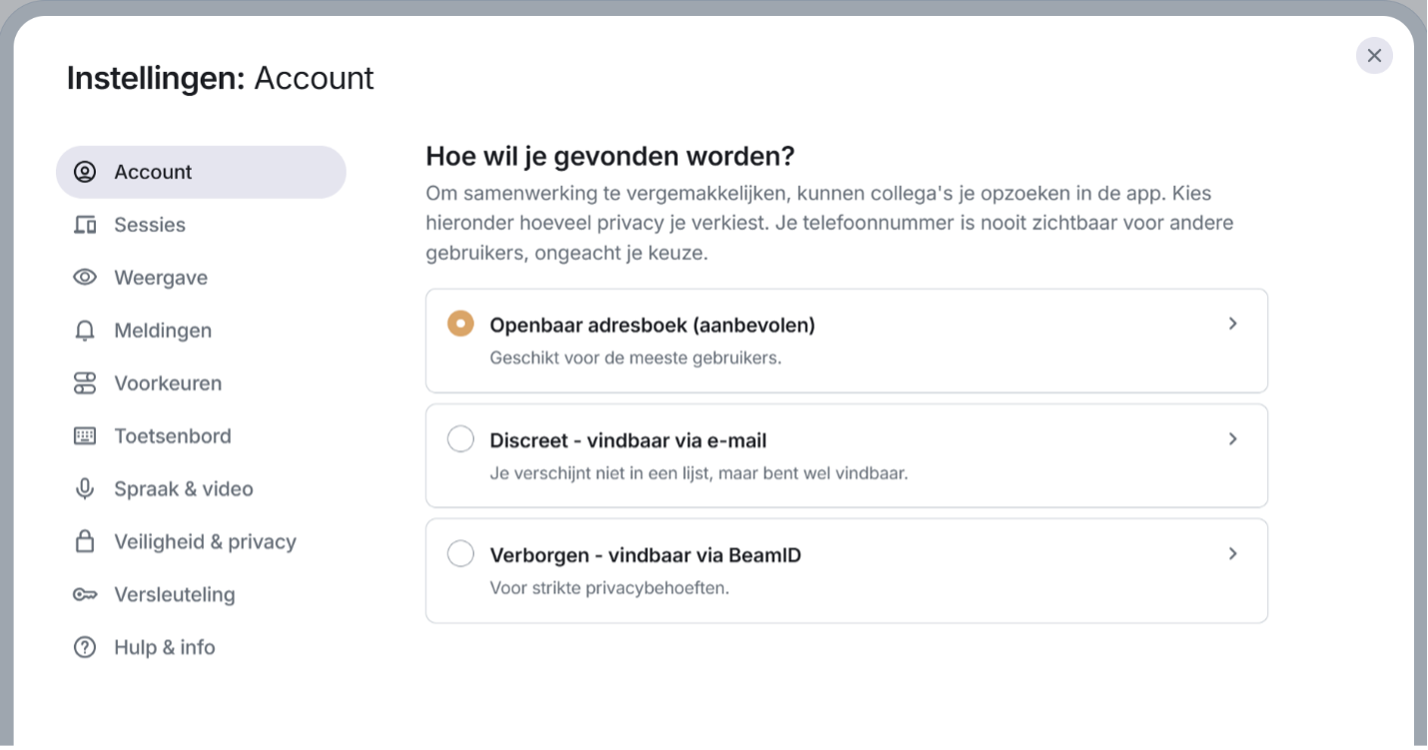Click the Spraak & video microphone icon
This screenshot has width=1428, height=750.
pos(85,489)
